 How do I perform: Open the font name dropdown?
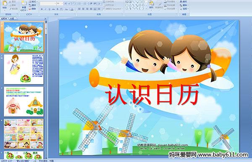click(55, 3)
